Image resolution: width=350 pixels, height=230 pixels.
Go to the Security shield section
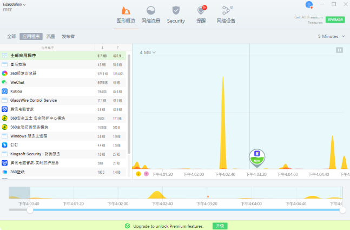[x=176, y=15]
